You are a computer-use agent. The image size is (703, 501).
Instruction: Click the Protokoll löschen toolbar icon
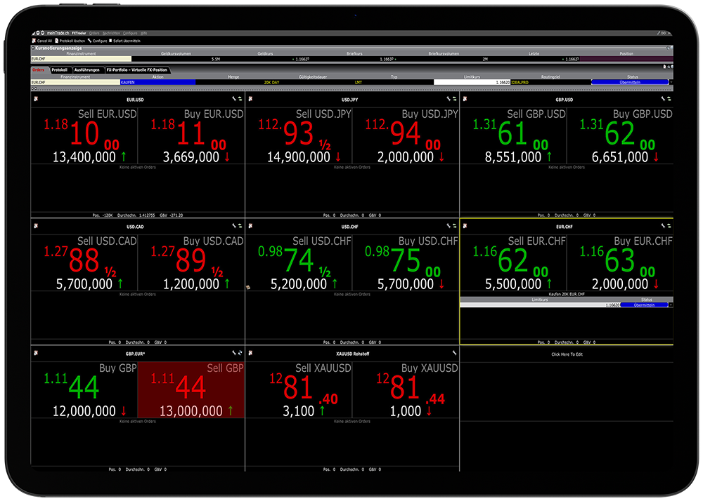[x=56, y=41]
